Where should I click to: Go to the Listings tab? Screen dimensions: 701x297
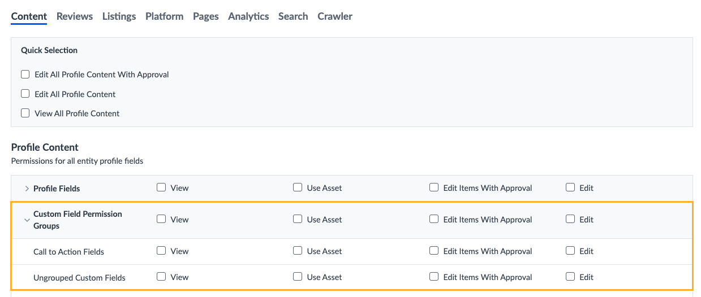click(119, 16)
